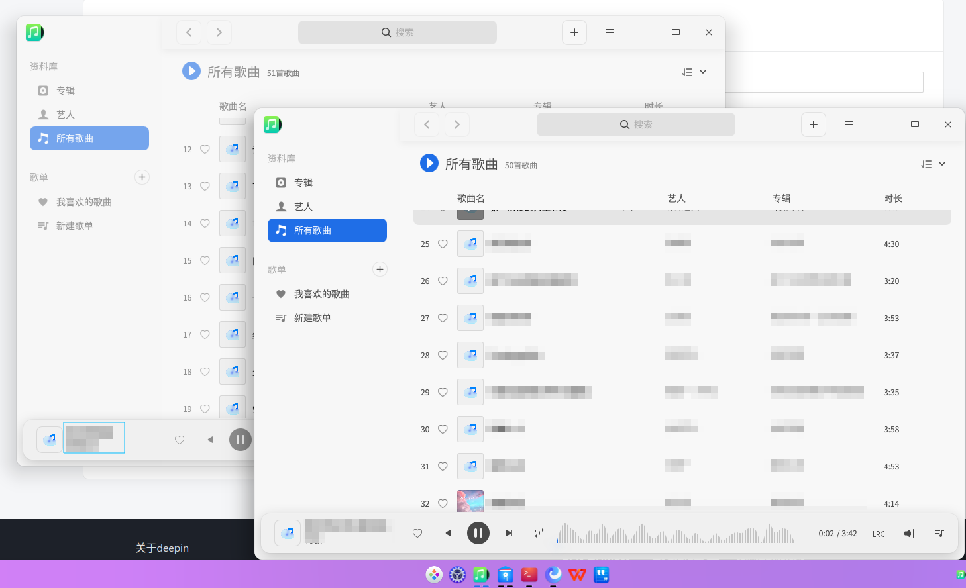
Task: Favorite song number 31
Action: 443,466
